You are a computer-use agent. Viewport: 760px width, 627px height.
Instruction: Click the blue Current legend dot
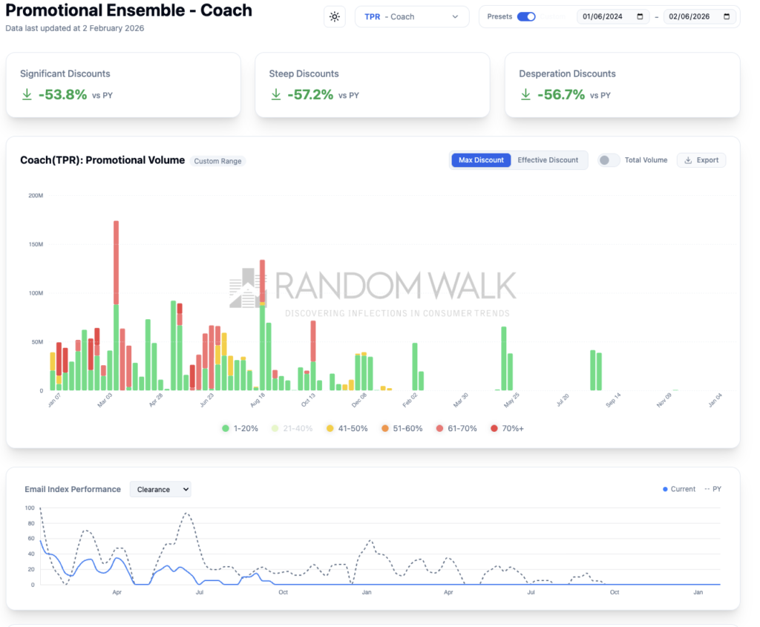[x=664, y=490]
